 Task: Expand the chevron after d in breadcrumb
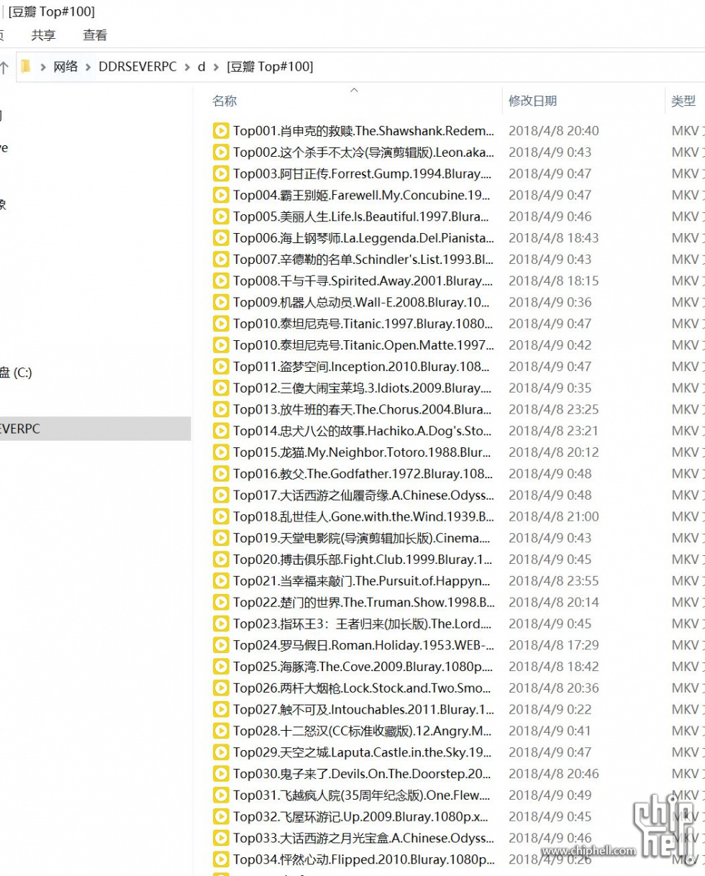coord(216,66)
